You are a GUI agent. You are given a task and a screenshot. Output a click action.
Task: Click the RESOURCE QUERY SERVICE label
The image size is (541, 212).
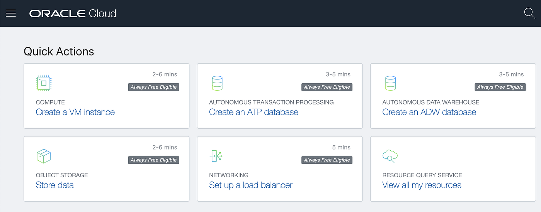(x=422, y=175)
